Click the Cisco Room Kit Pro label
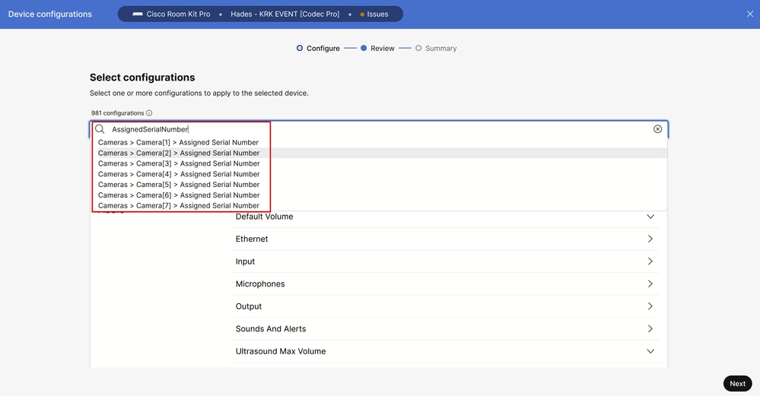 [x=178, y=14]
